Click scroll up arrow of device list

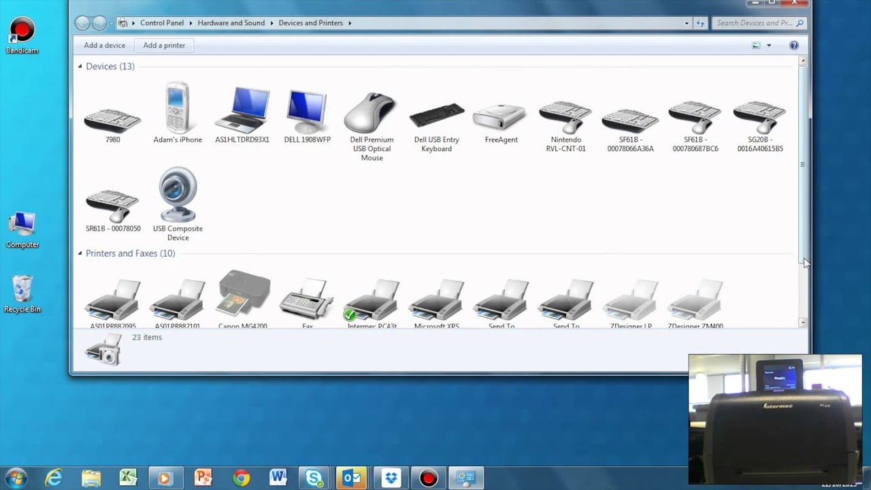[803, 61]
